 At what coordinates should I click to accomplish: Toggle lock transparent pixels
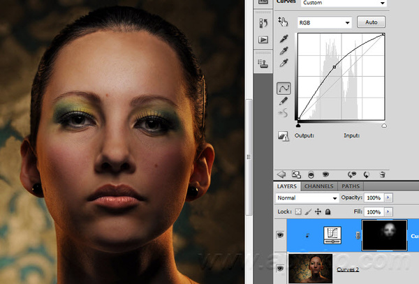coord(298,211)
